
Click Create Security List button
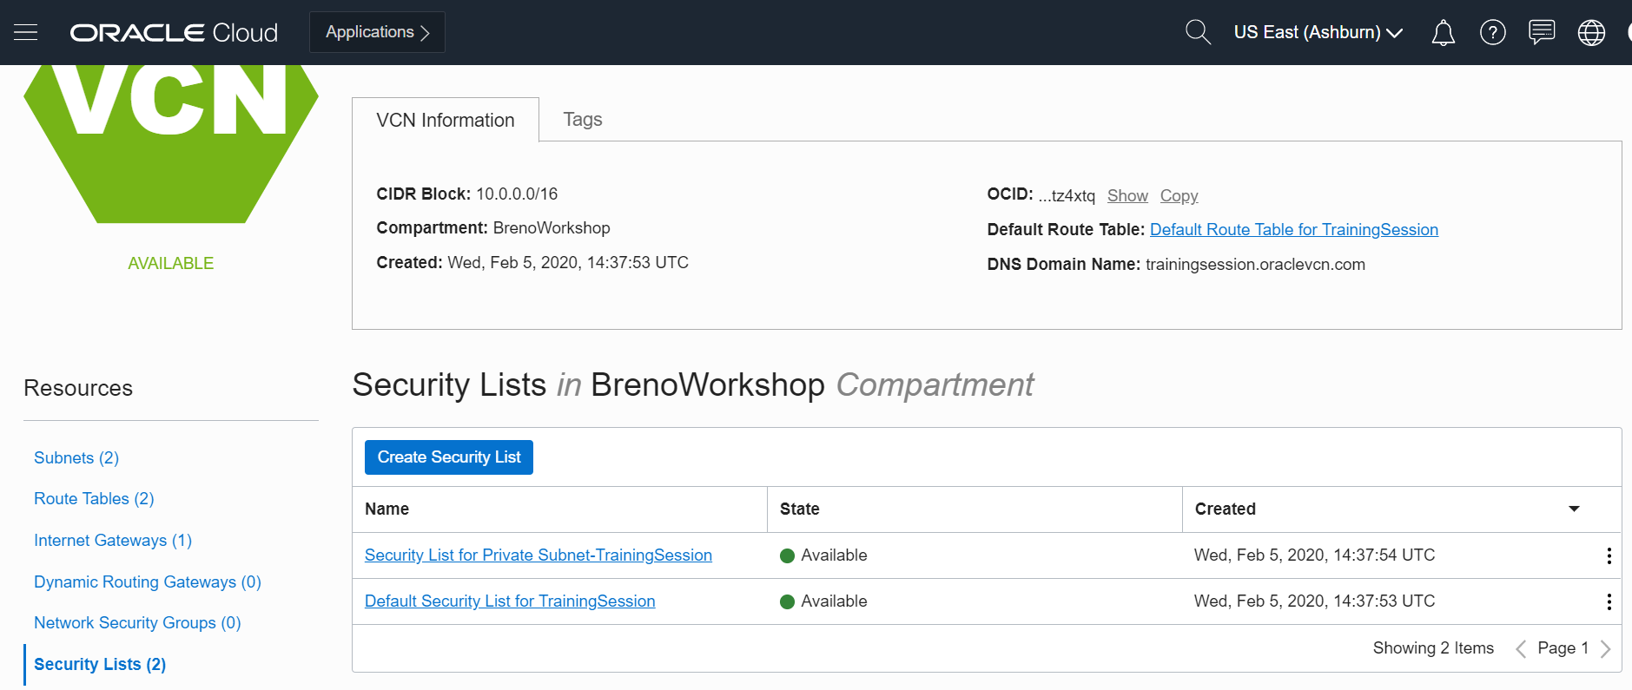tap(449, 457)
